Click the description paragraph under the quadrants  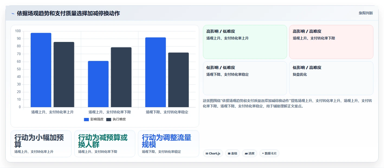tap(287, 103)
